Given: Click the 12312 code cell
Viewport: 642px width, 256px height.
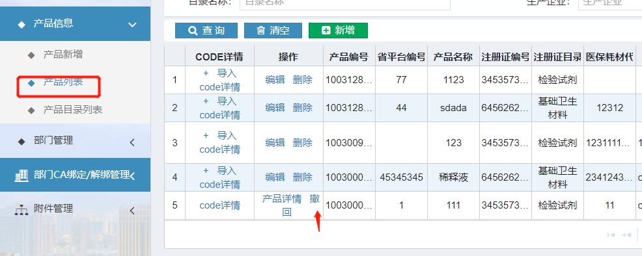Looking at the screenshot, I should [609, 109].
